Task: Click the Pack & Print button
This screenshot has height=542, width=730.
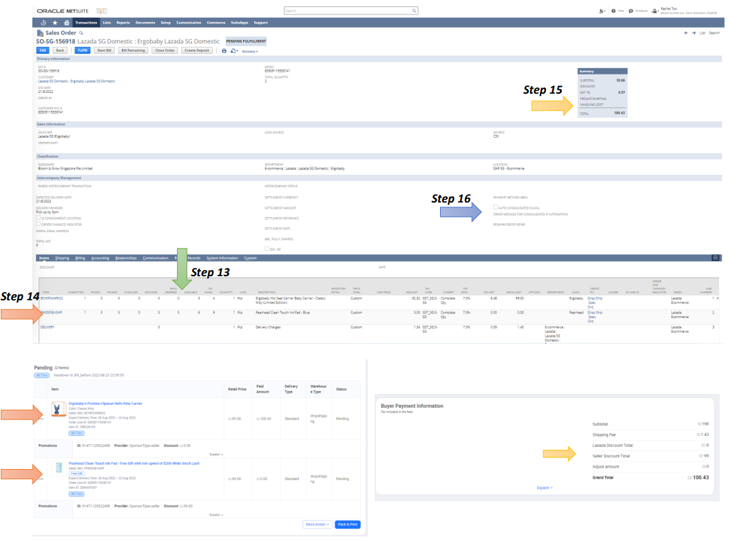Action: (347, 524)
